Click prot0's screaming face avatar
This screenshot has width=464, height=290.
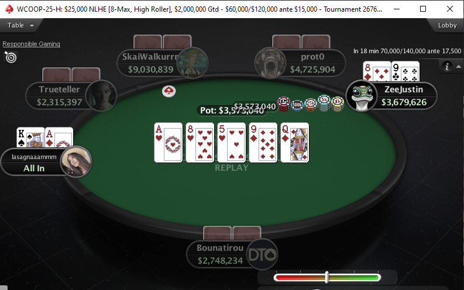pyautogui.click(x=270, y=63)
